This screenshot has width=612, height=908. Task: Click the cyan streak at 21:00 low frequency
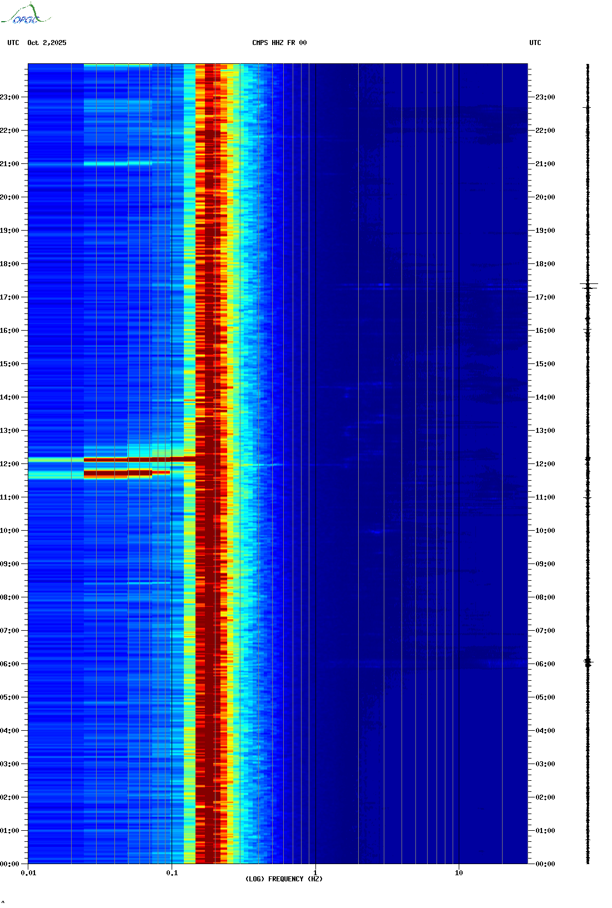pos(118,164)
